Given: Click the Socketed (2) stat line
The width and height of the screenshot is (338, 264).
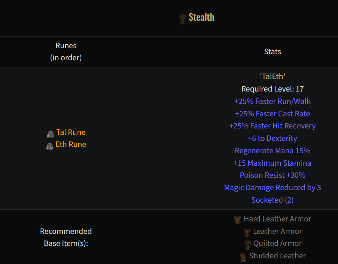Looking at the screenshot, I should [273, 200].
